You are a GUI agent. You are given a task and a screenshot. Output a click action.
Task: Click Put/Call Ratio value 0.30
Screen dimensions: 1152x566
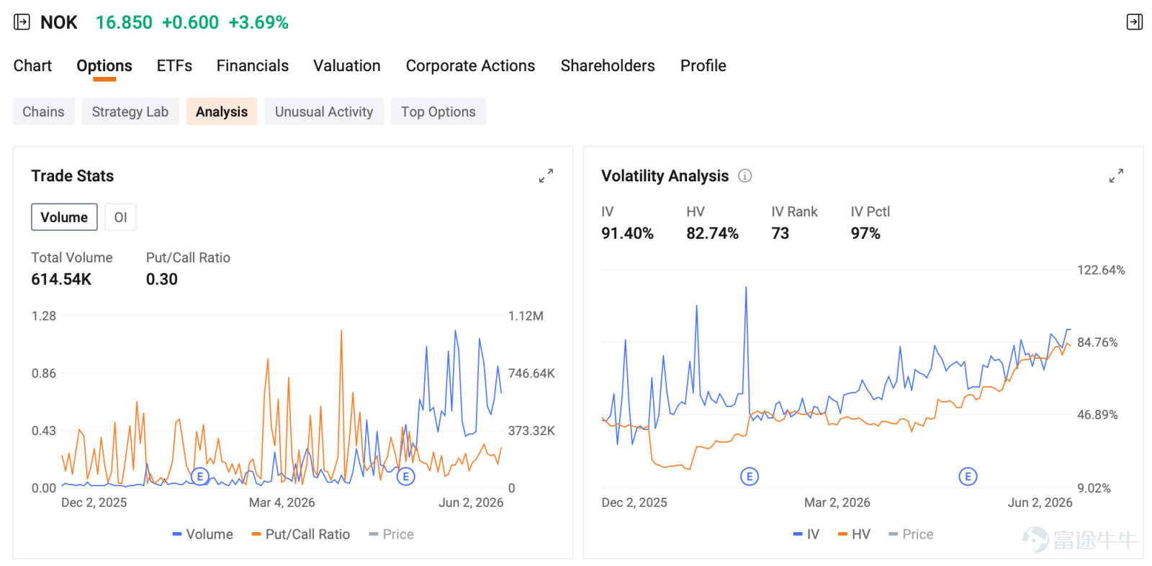(162, 279)
